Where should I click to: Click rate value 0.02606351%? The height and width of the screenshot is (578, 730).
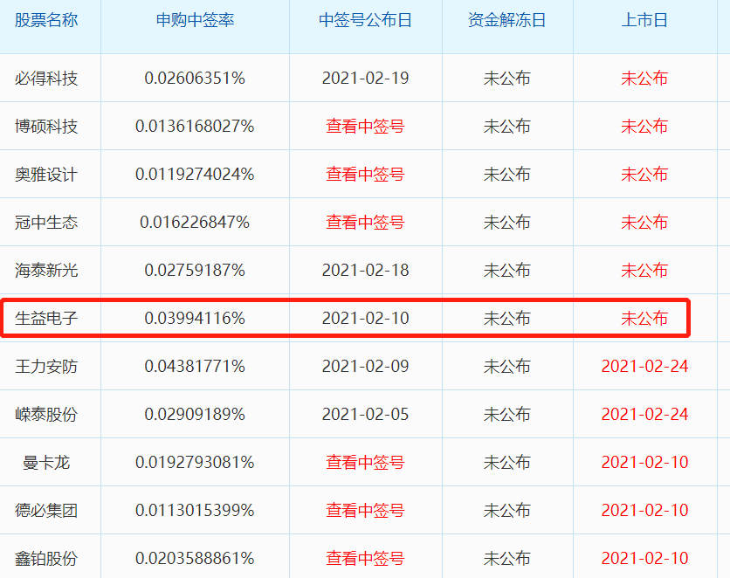coord(195,79)
